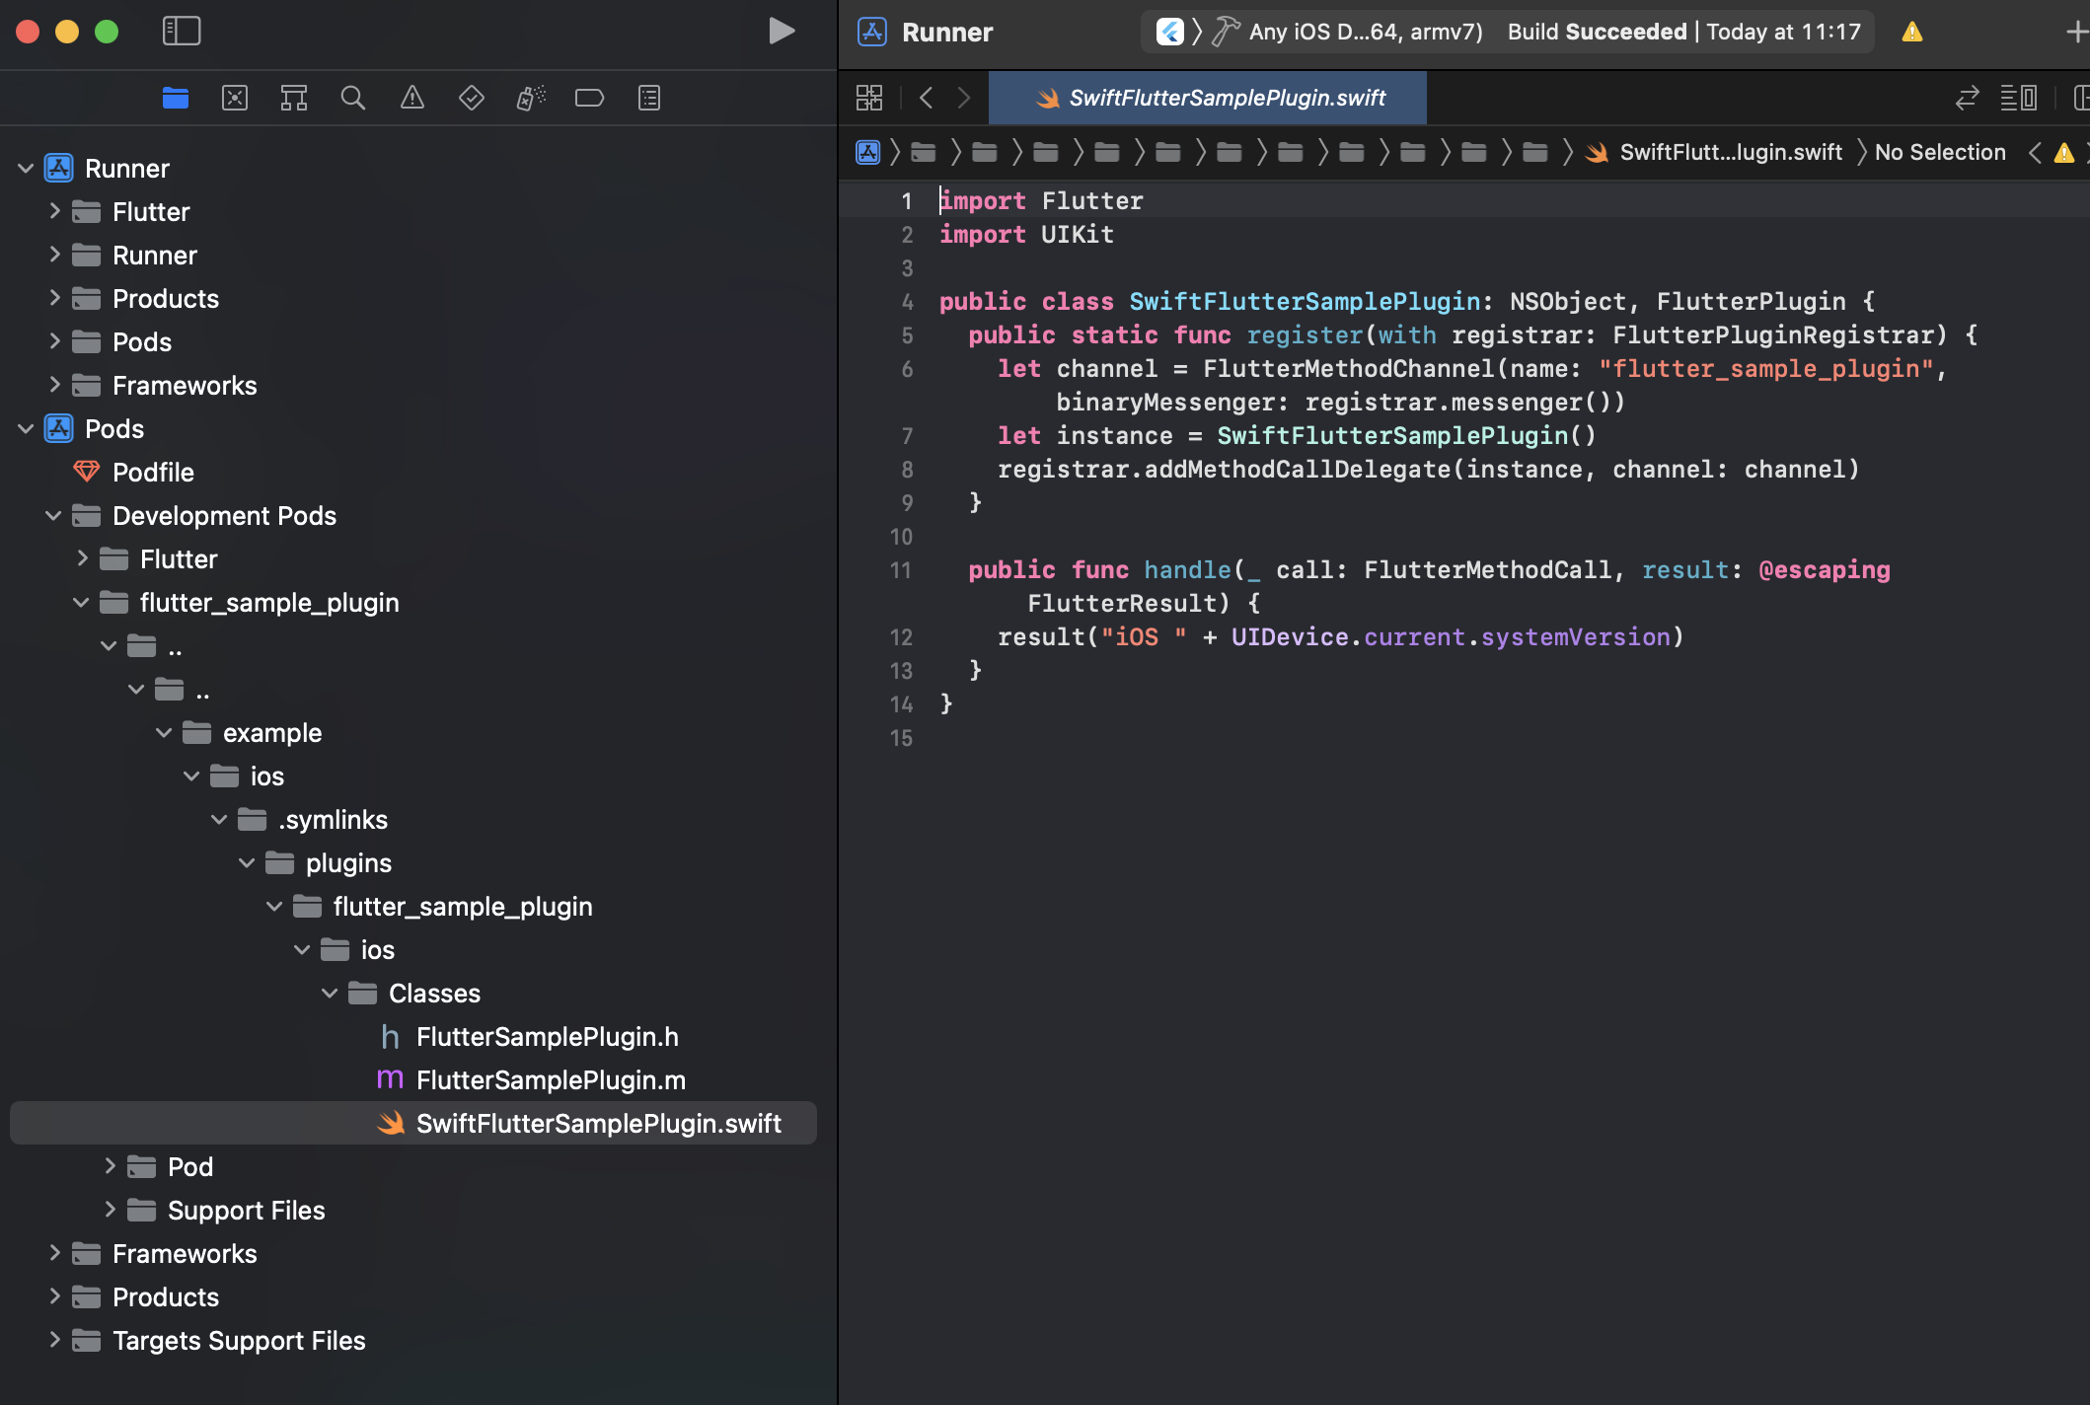Click the Symbol navigator hierarchy icon
The width and height of the screenshot is (2090, 1405).
pos(293,98)
